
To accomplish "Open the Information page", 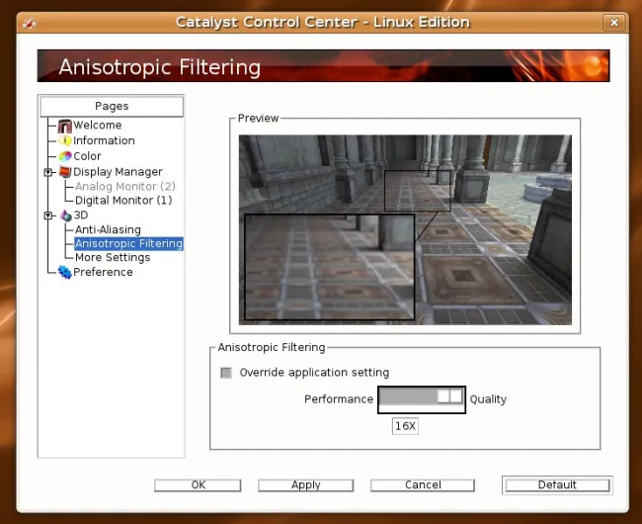I will click(x=104, y=140).
